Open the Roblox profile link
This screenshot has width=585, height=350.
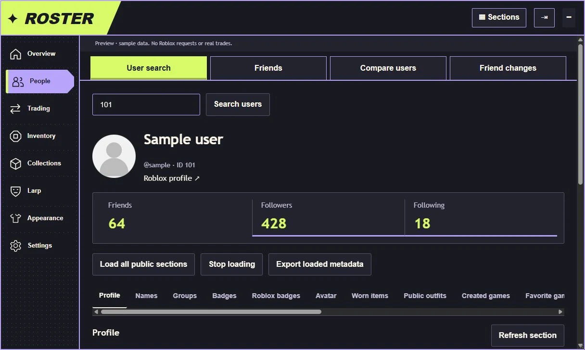pos(172,178)
